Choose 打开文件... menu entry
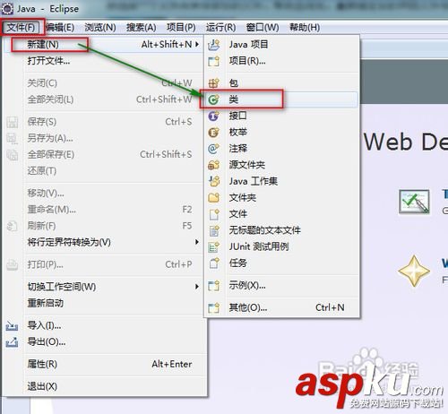 click(104, 61)
